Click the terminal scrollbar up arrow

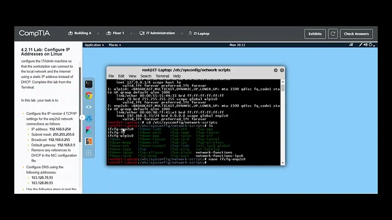(x=283, y=82)
